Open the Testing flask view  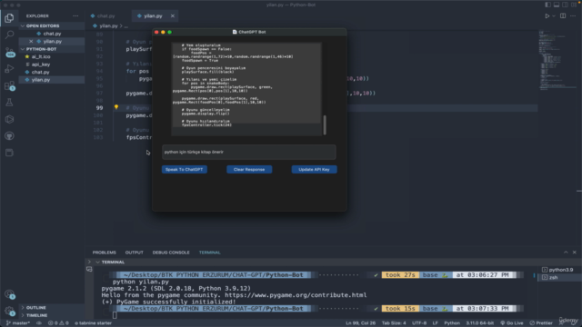[9, 103]
